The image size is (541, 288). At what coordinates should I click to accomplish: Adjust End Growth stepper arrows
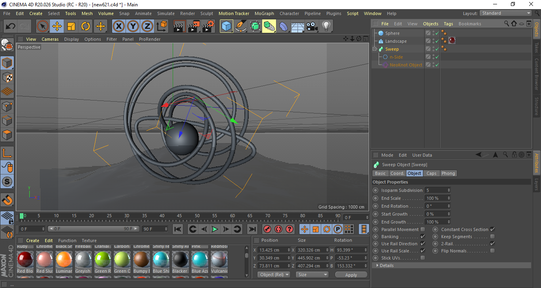click(449, 222)
